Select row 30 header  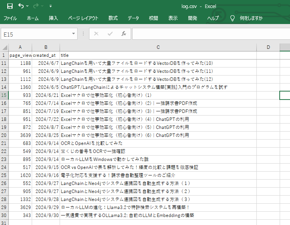point(4,215)
